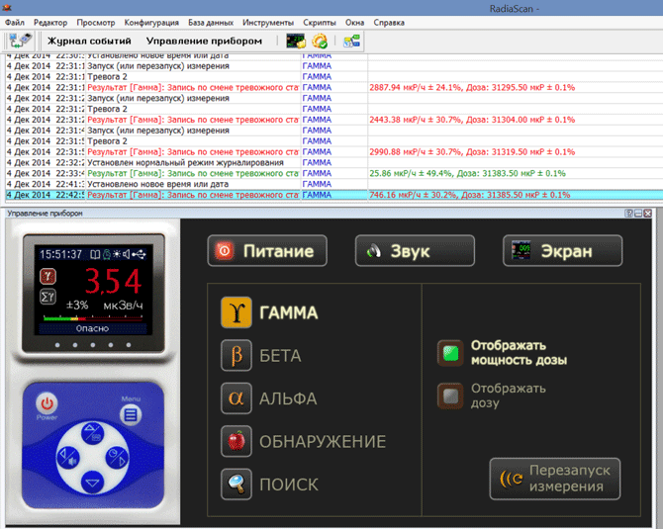Image resolution: width=663 pixels, height=529 pixels.
Task: Click the ПОИСК magnifier icon
Action: pos(236,485)
